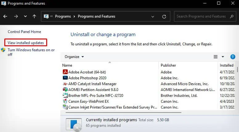
Task: Sort by the Installed column header
Action: tap(226, 65)
